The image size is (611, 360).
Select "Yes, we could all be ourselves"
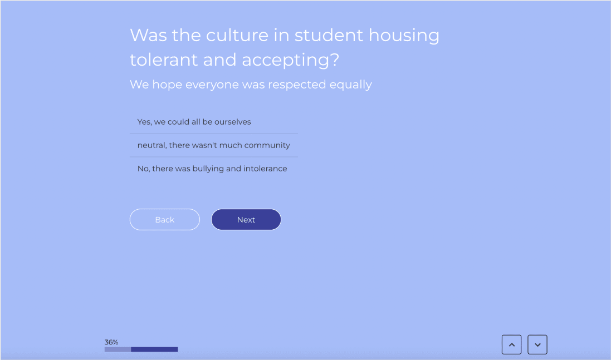[194, 122]
